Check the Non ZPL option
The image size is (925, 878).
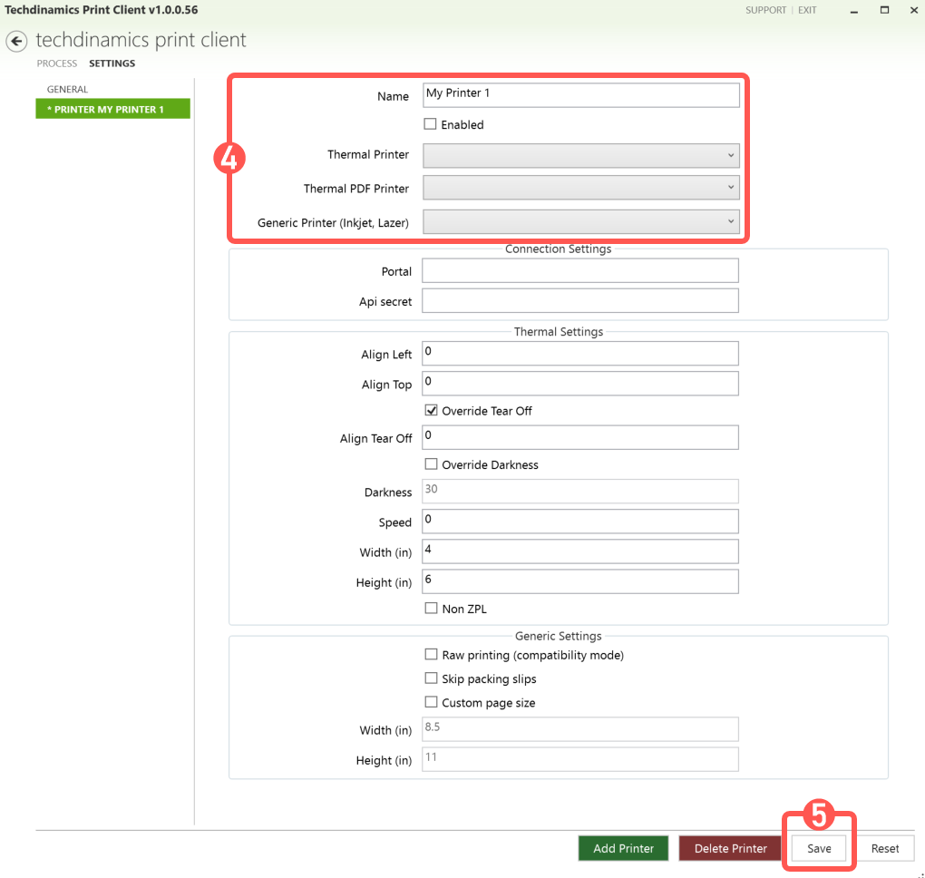pos(432,608)
